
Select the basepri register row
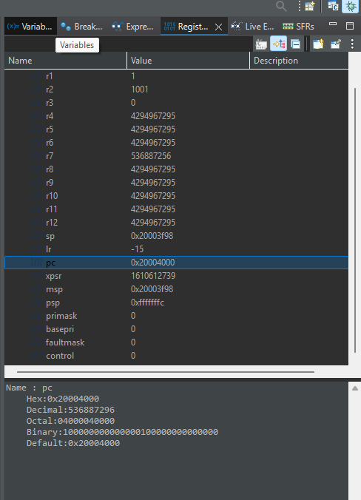point(176,329)
